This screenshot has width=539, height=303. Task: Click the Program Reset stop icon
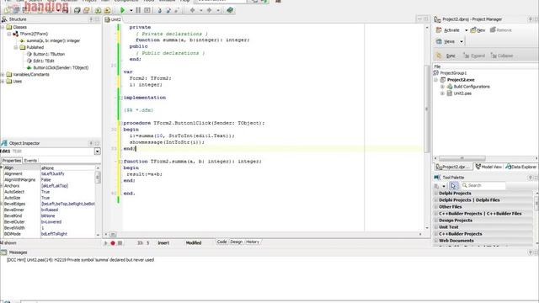point(147,10)
